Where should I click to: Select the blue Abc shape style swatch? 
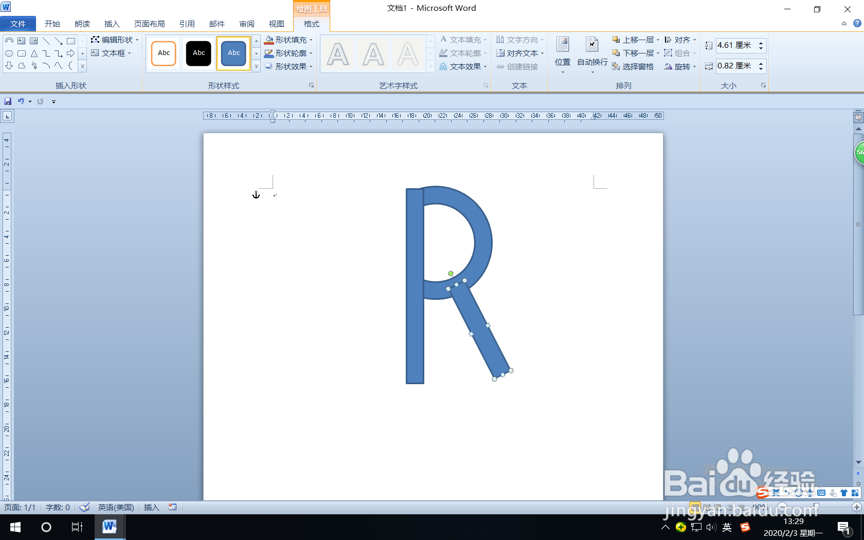coord(233,53)
